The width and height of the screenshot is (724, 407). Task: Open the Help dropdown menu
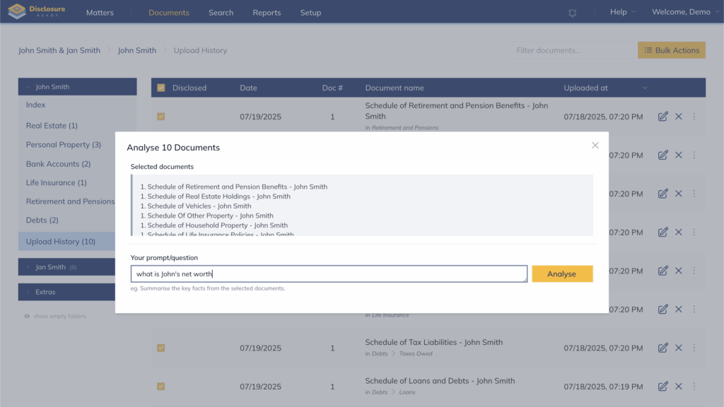[622, 13]
